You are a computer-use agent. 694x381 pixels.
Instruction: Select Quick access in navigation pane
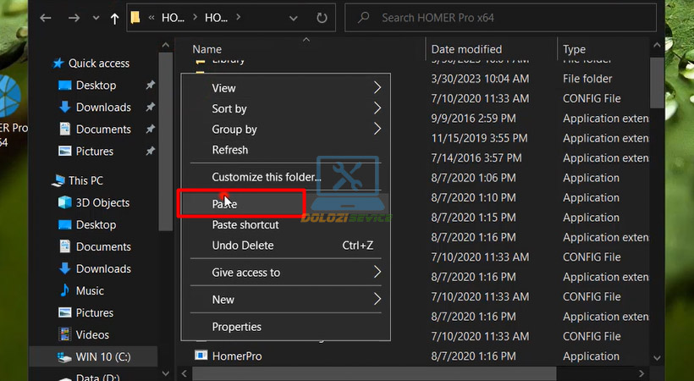click(x=98, y=63)
